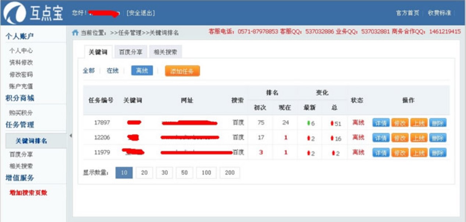Click 删除 for task 17897

click(438, 123)
